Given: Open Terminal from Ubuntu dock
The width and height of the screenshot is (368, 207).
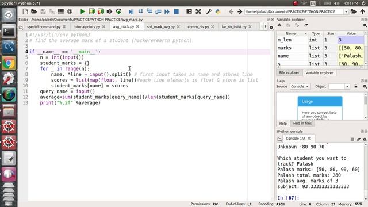Looking at the screenshot, I should (9, 31).
